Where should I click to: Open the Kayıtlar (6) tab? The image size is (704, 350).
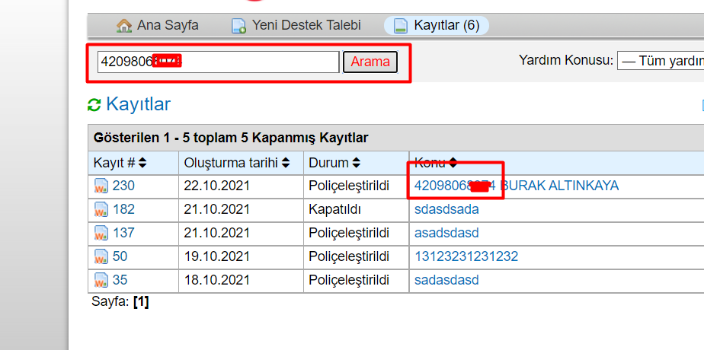click(446, 26)
